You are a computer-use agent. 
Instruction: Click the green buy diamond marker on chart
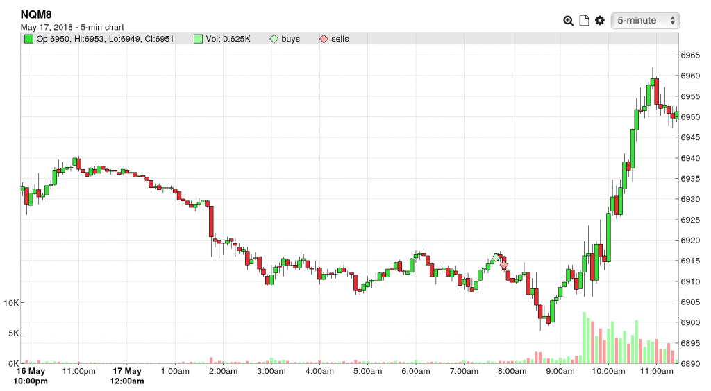point(496,258)
